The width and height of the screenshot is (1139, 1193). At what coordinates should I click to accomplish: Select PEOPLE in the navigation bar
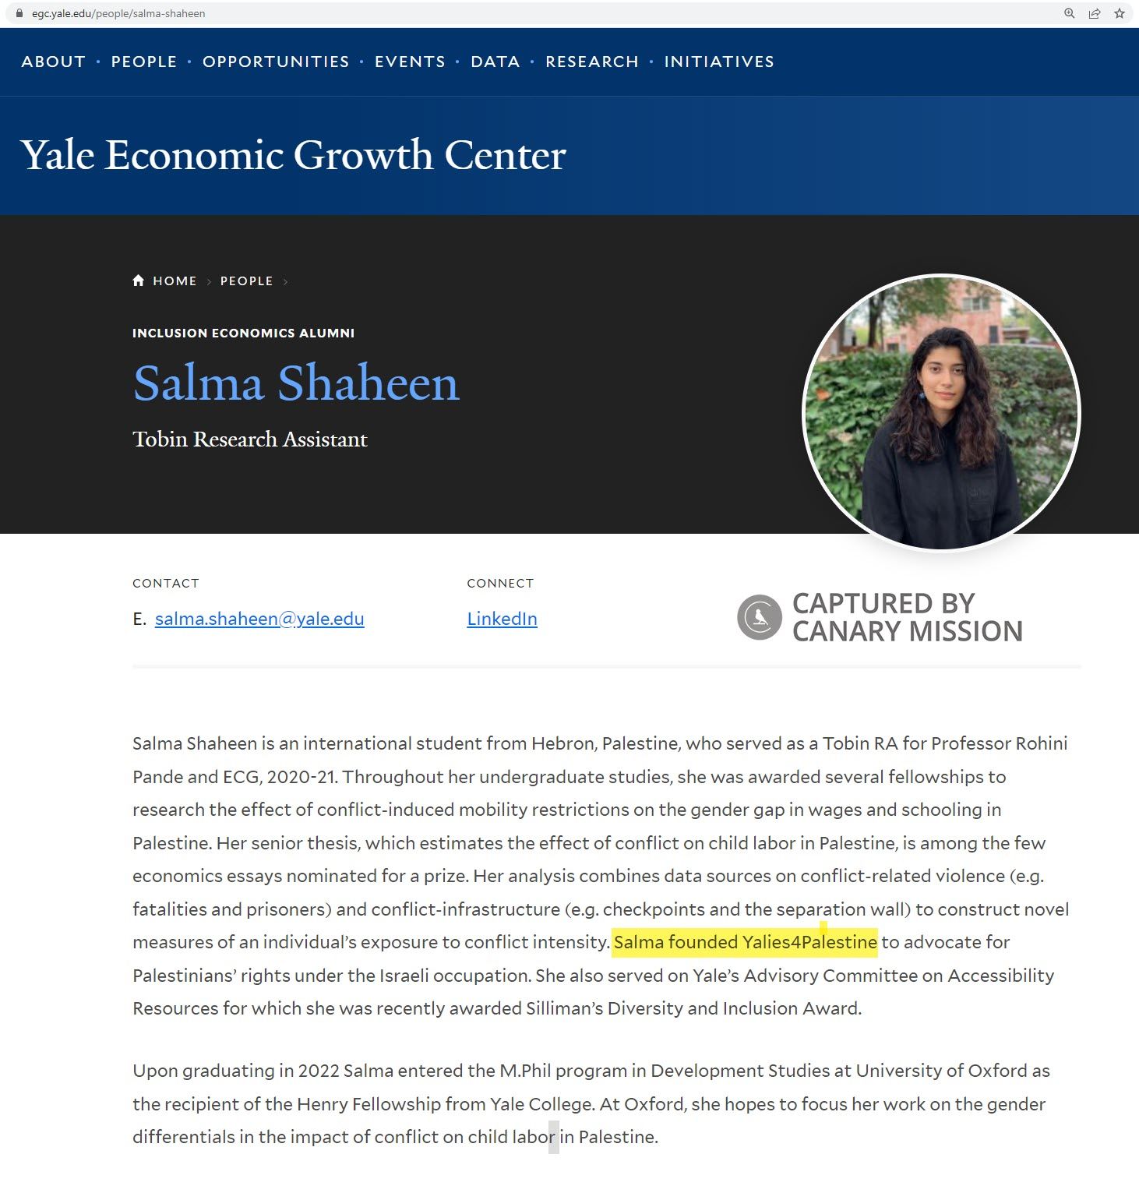click(x=143, y=62)
